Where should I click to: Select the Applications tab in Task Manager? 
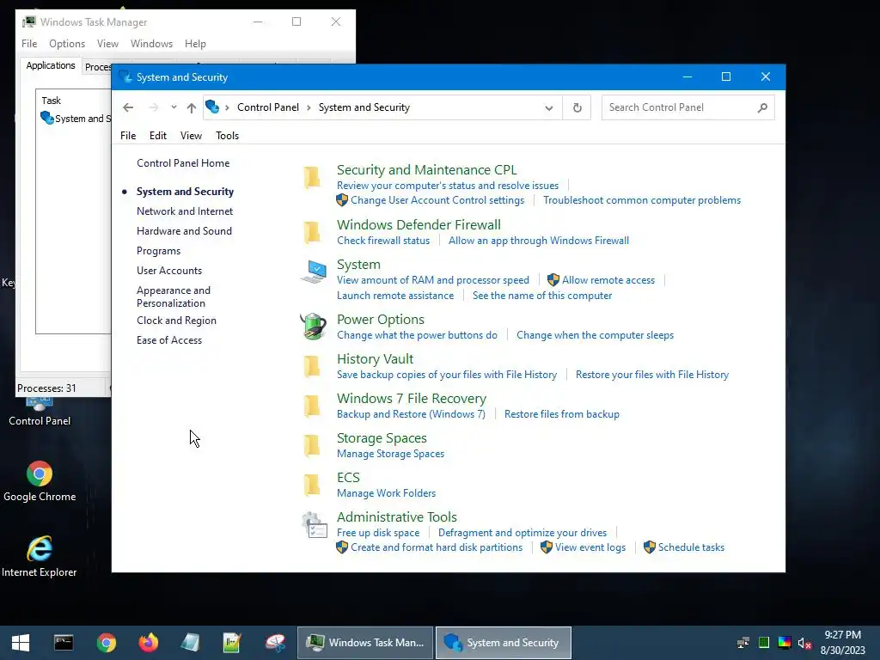tap(51, 65)
